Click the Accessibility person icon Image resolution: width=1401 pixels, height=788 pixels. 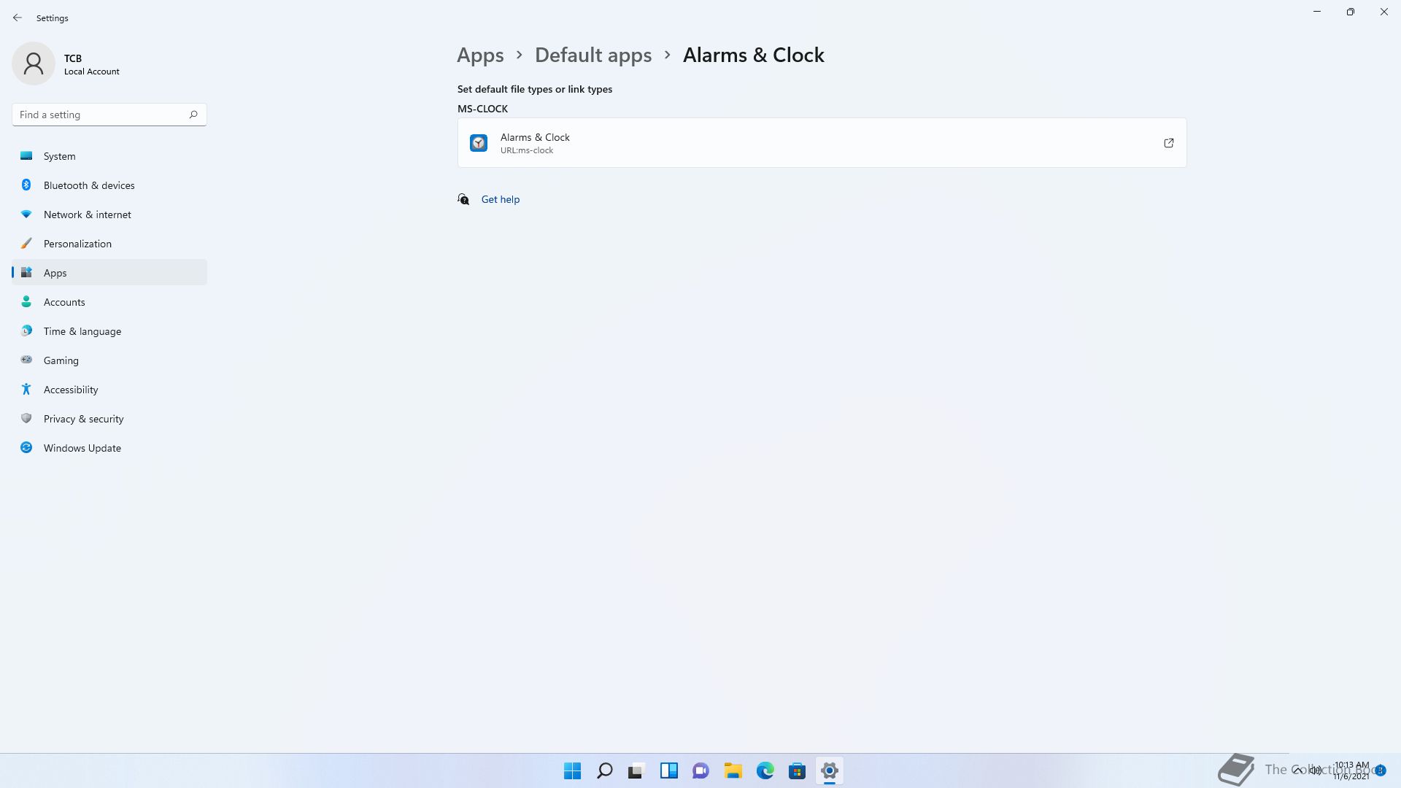click(x=26, y=389)
